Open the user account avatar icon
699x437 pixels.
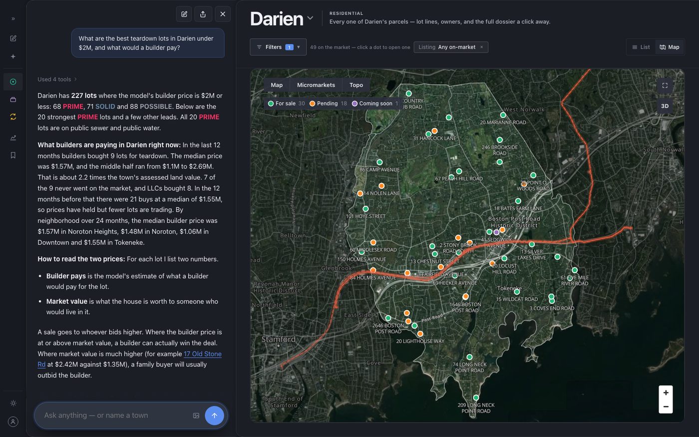tap(13, 422)
